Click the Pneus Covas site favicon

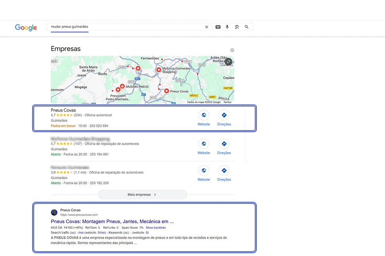(54, 212)
